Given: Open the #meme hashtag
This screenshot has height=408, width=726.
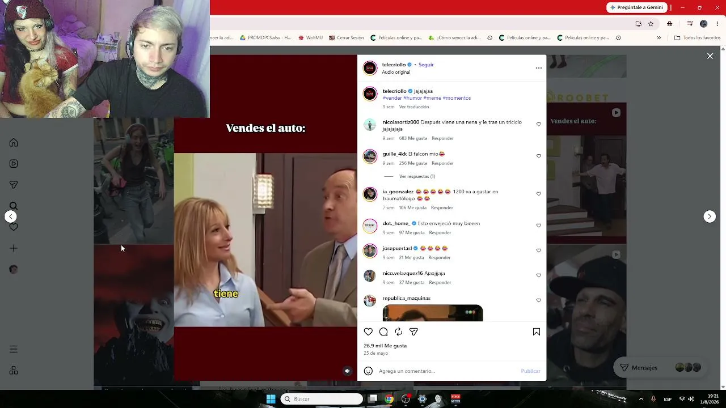Looking at the screenshot, I should (432, 98).
